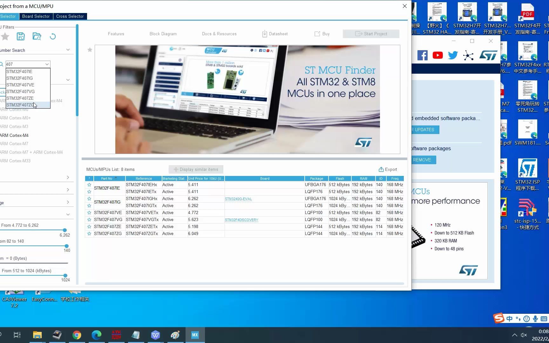Open the STM32F4DISCOVERY board link

(241, 220)
